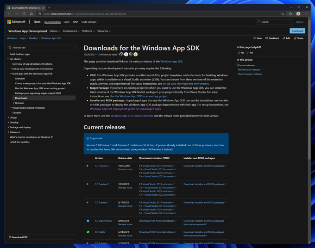This screenshot has height=248, width=315.
Task: Collapse Build apps with the Windows App SDK
Action: pyautogui.click(x=11, y=74)
